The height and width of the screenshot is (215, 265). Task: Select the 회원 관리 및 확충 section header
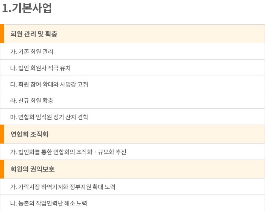pos(132,34)
